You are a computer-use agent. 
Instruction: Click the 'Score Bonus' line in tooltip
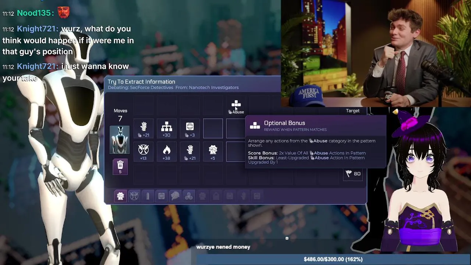(x=307, y=153)
